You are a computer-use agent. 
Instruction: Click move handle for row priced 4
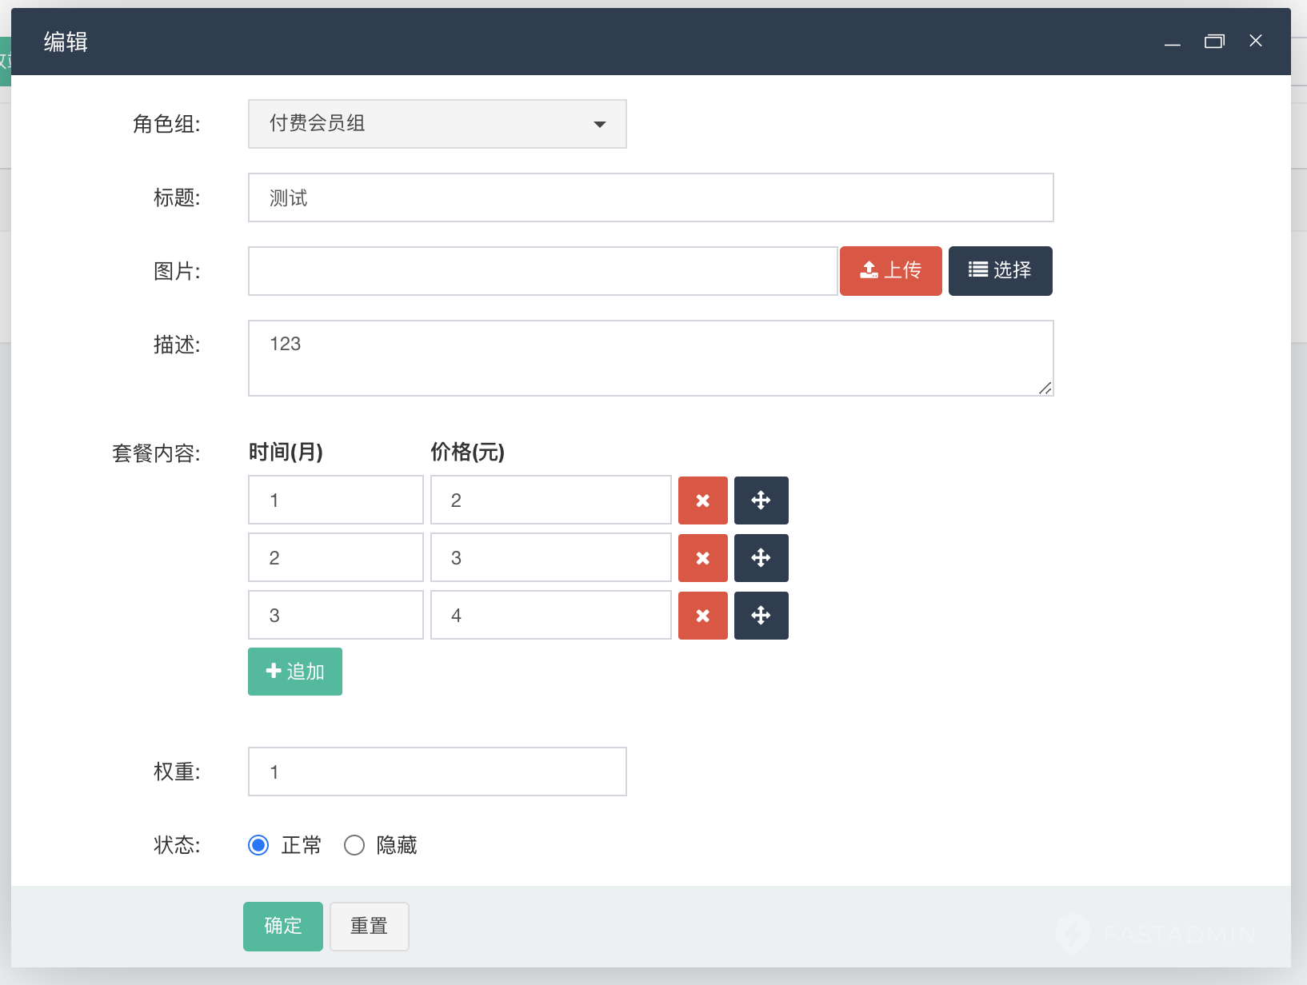click(x=761, y=616)
